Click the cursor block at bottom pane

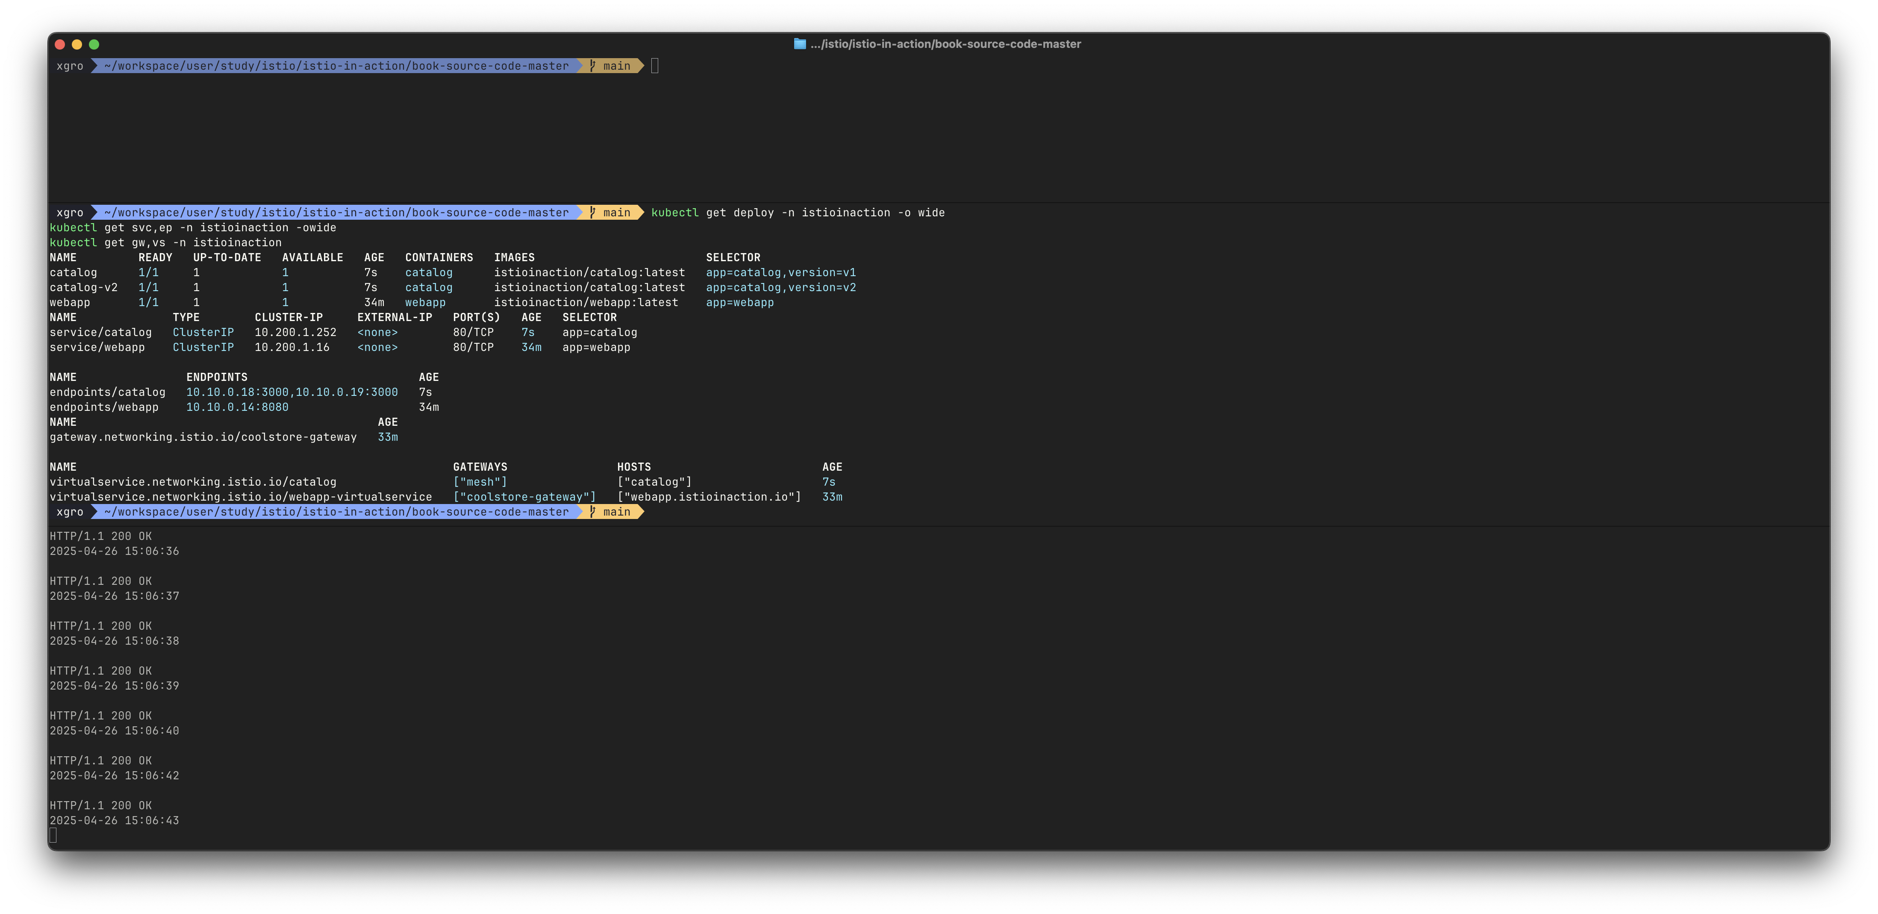pos(53,835)
